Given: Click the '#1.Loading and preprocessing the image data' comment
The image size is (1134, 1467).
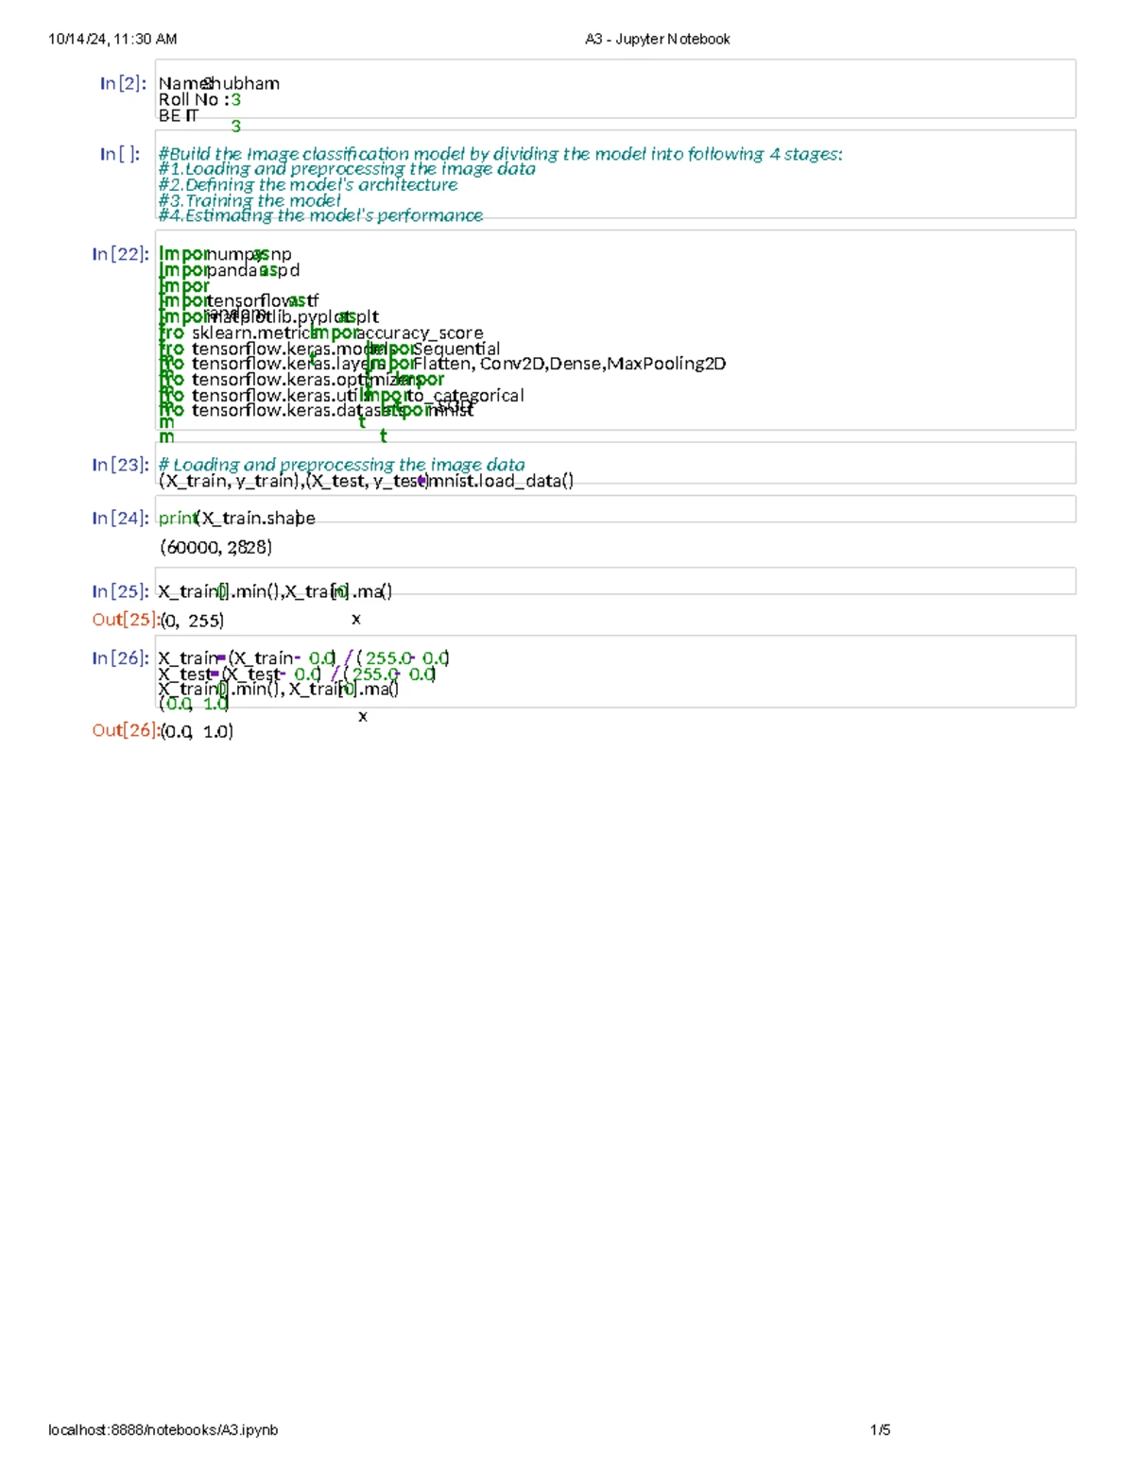Looking at the screenshot, I should [x=347, y=169].
